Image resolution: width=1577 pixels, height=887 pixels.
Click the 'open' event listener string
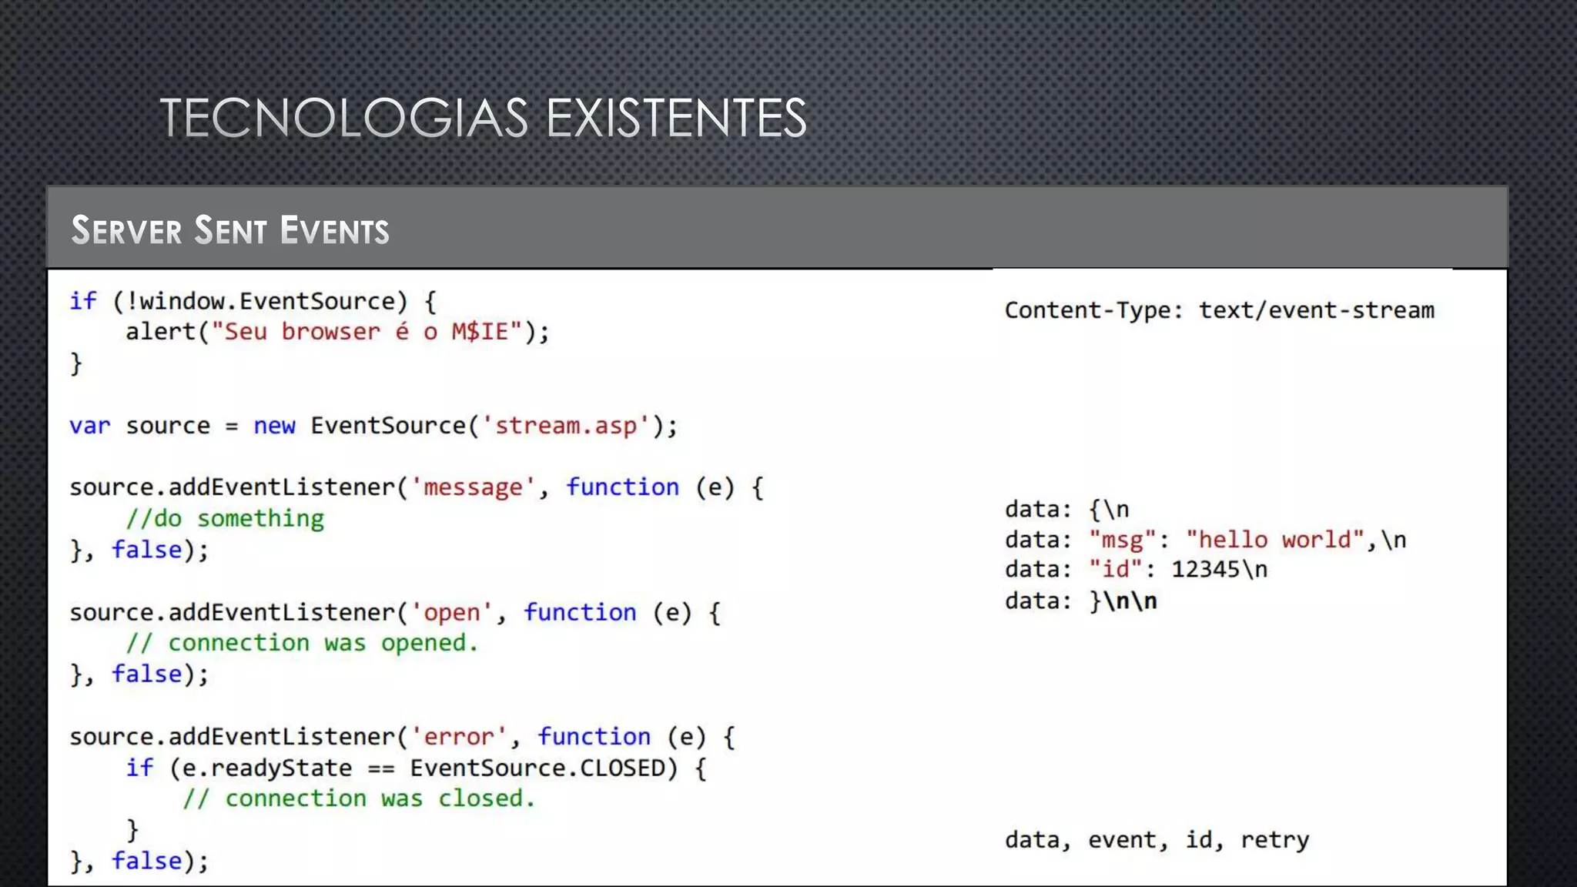451,613
